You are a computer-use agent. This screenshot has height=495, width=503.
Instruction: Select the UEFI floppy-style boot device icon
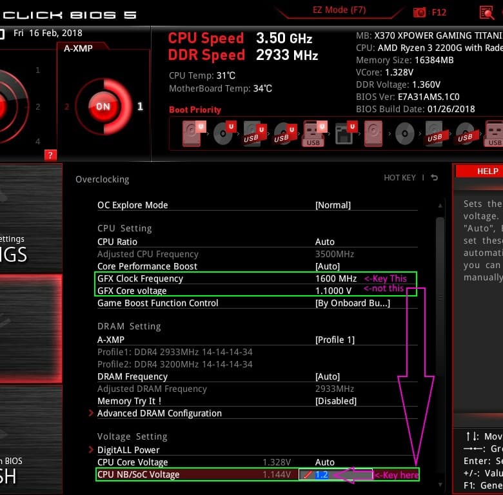point(346,133)
